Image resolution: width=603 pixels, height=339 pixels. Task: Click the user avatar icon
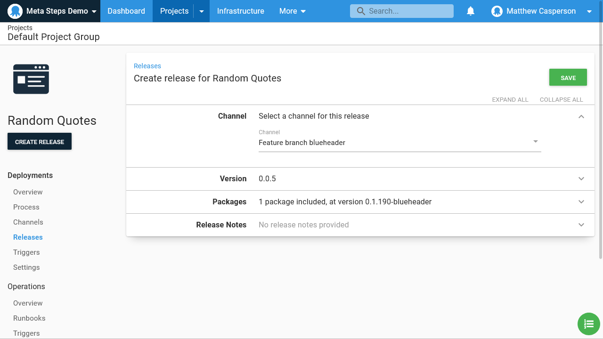497,11
